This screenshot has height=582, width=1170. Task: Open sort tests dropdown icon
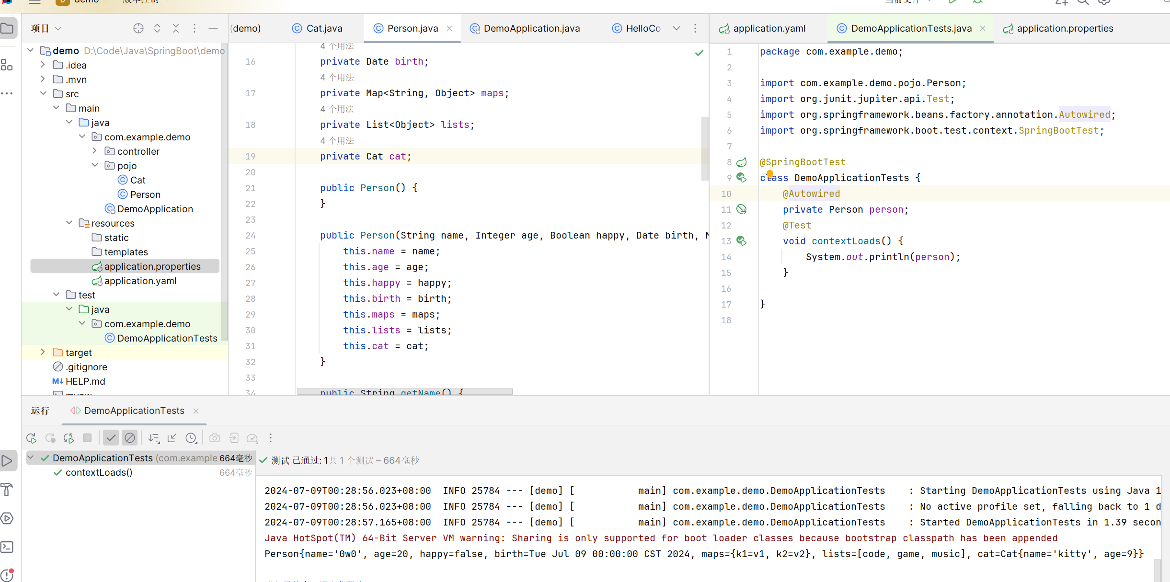tap(154, 438)
